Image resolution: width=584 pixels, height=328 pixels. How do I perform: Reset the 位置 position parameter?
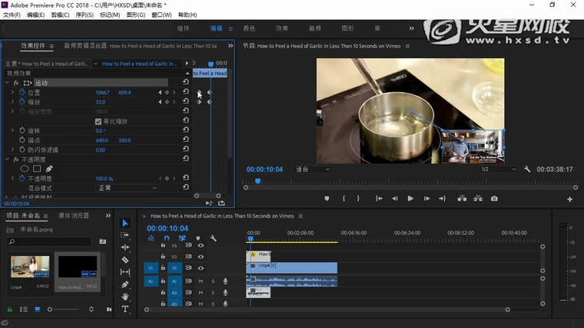[186, 93]
